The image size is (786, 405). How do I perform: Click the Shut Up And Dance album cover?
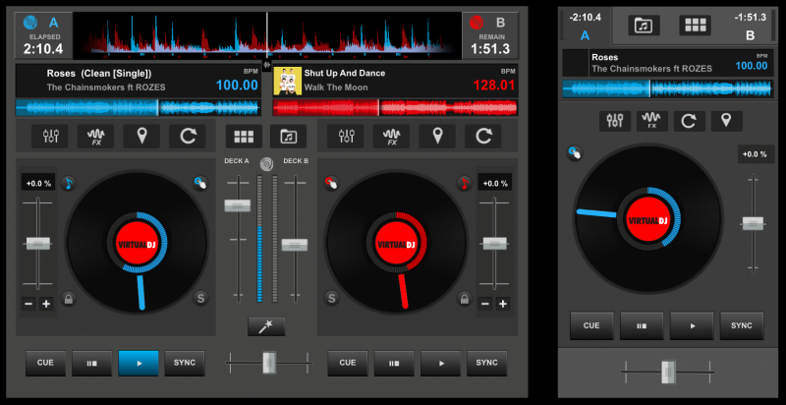pos(287,82)
